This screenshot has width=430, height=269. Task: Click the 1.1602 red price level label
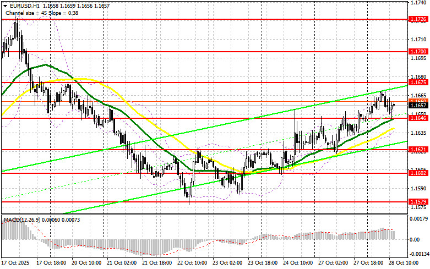click(418, 173)
